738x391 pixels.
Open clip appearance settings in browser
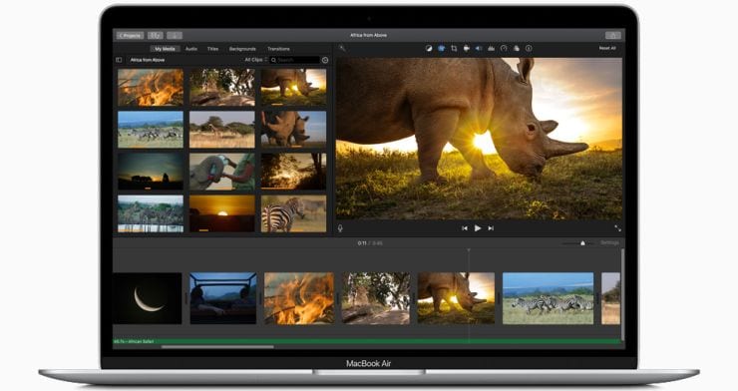coord(325,60)
